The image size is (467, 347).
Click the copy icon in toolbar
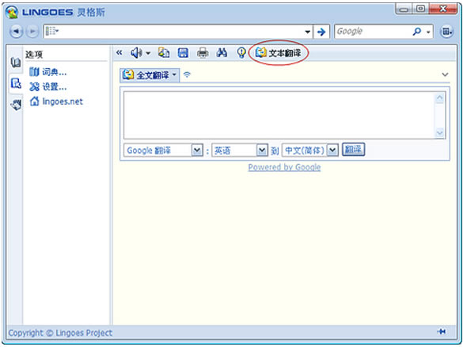pos(164,53)
